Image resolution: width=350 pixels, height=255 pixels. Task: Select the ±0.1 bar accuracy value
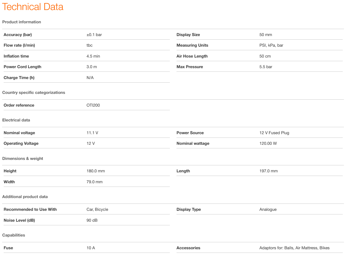point(94,35)
